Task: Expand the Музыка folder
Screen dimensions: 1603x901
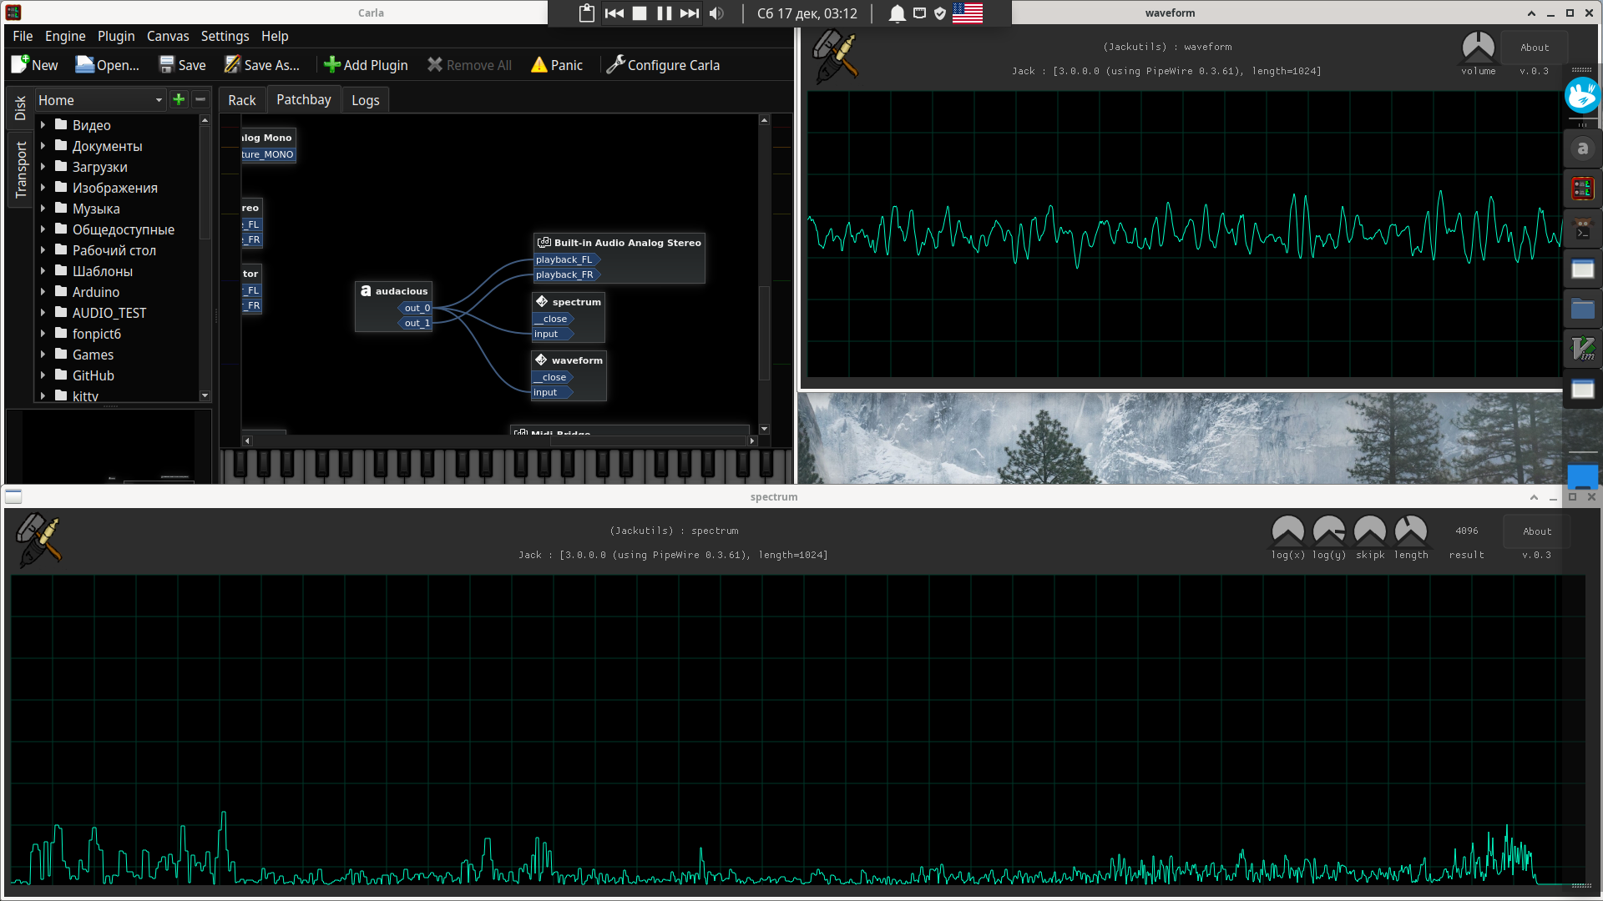Action: click(x=43, y=209)
